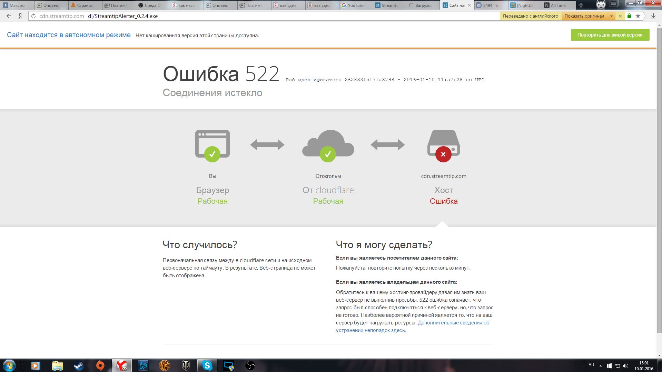Click 'Повторить для живой версии' green button
Screen dimensions: 662x372
tap(610, 35)
